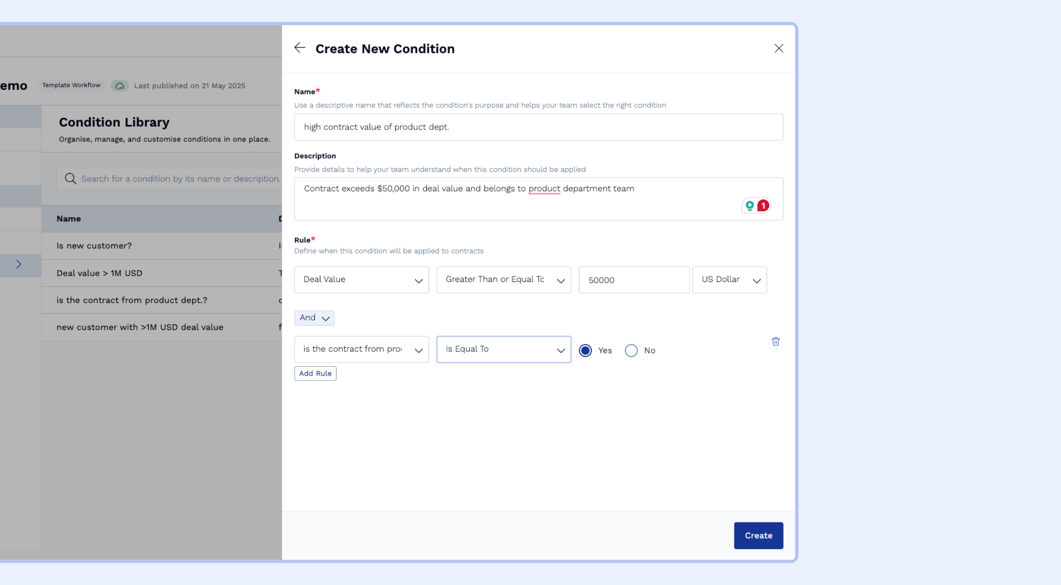
Task: Expand the left sidebar chevron arrow
Action: tap(19, 264)
